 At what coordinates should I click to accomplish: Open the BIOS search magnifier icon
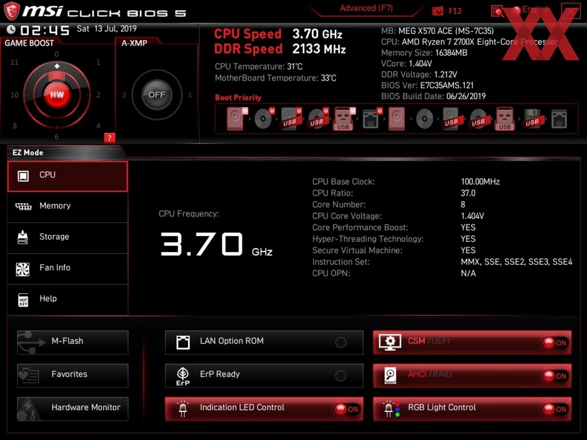coord(498,11)
